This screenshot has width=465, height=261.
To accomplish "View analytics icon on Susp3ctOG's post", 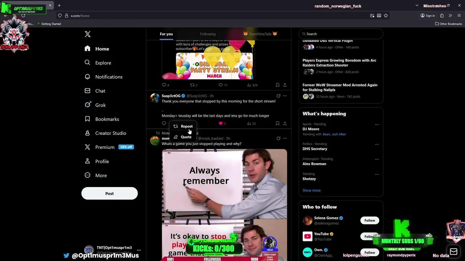I will pyautogui.click(x=249, y=124).
